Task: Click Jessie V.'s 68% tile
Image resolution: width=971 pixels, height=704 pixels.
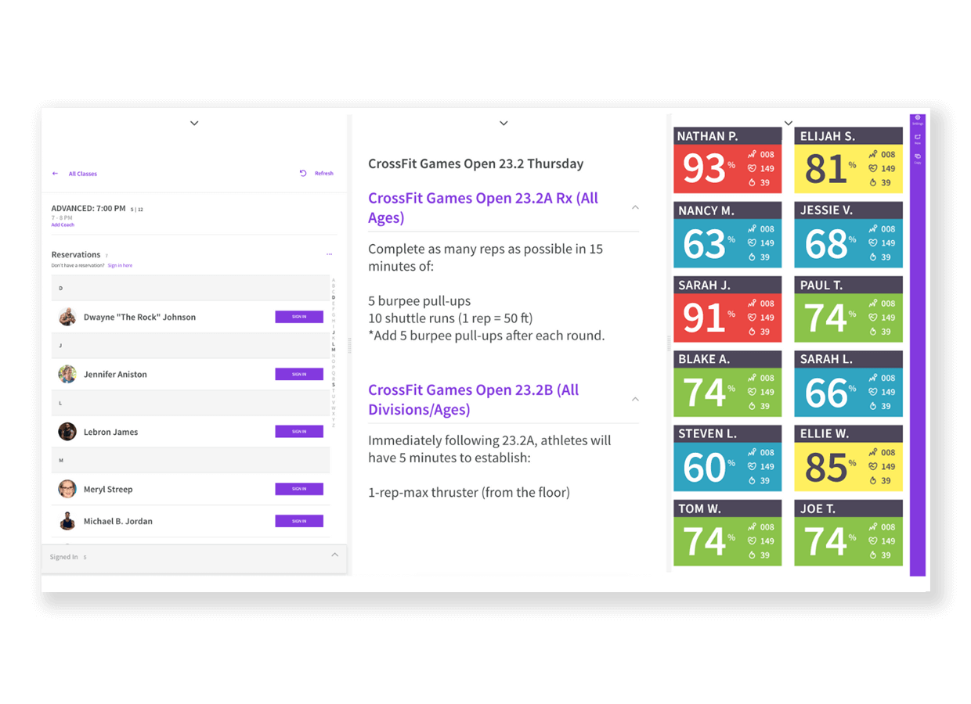Action: coord(848,235)
